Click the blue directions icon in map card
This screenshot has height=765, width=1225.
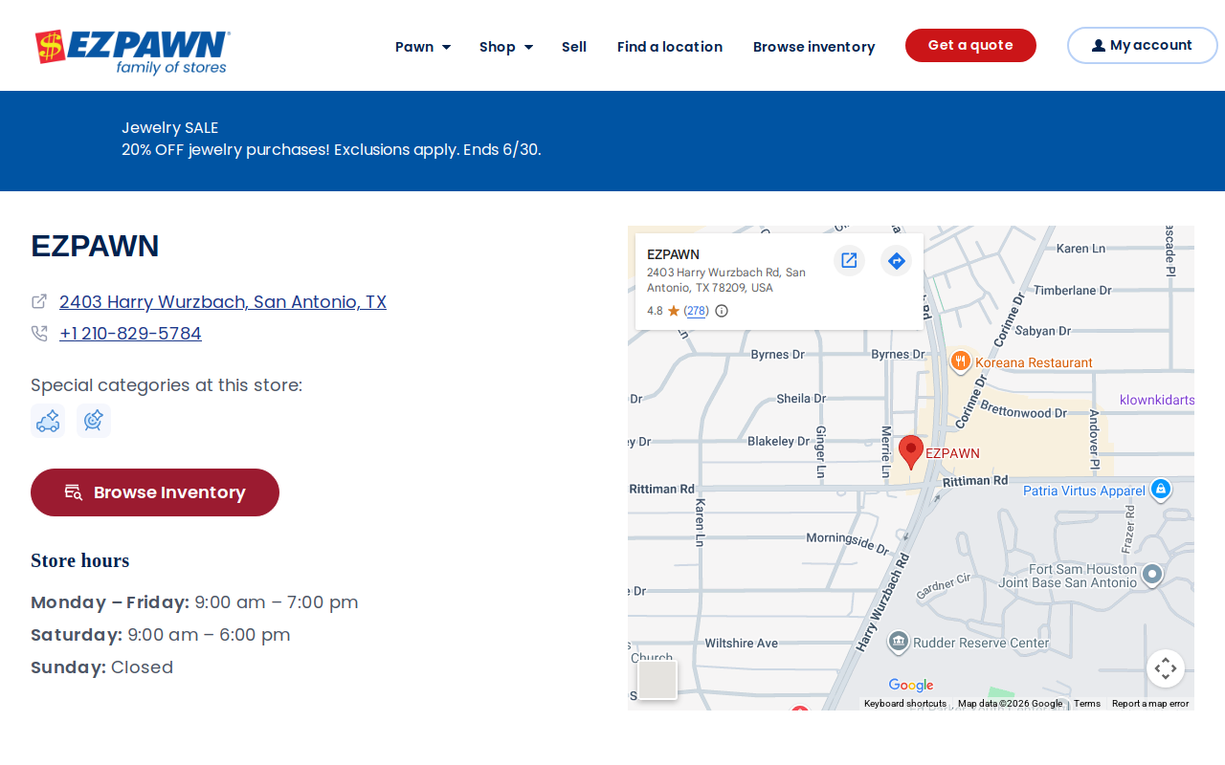point(896,260)
